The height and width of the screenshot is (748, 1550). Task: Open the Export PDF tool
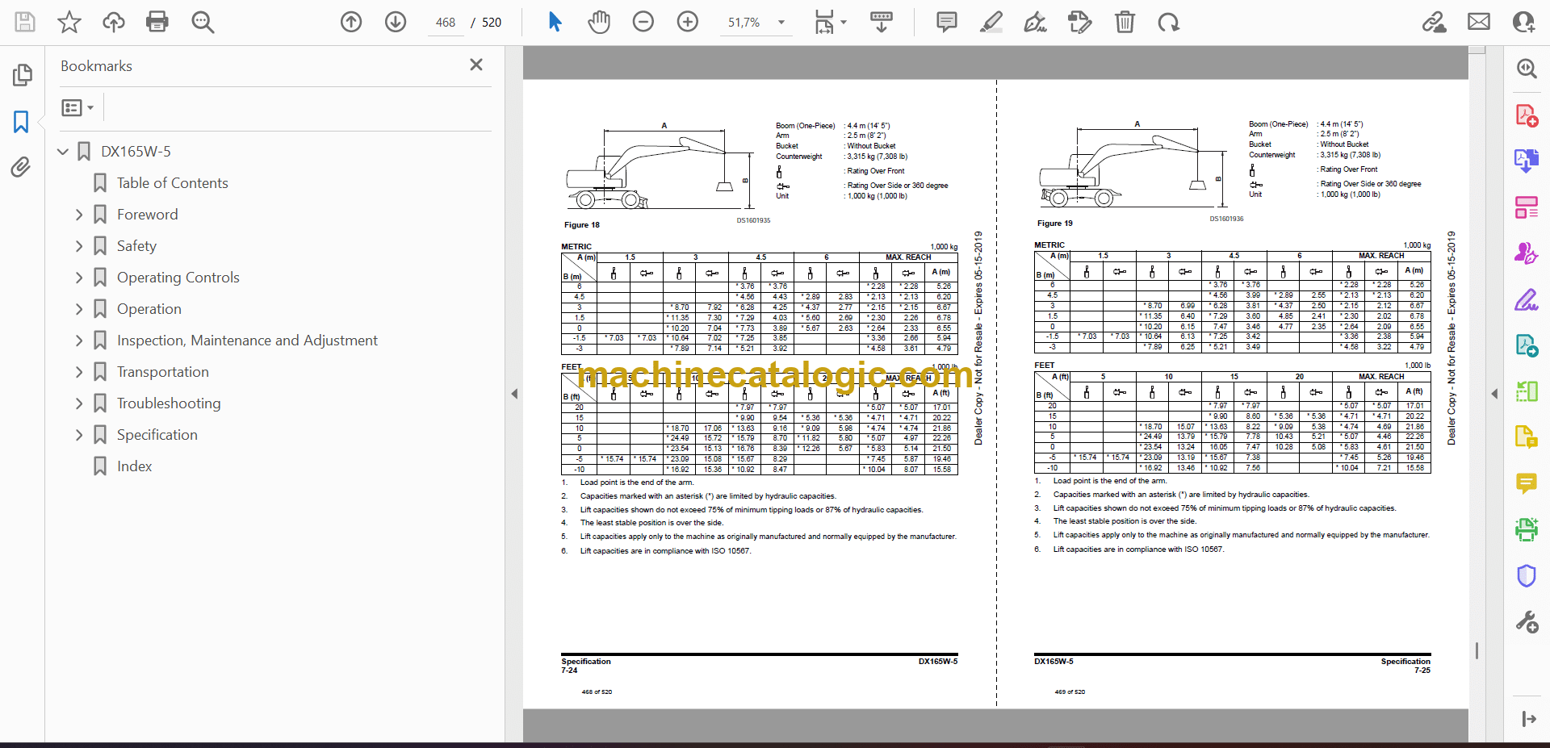[1526, 161]
